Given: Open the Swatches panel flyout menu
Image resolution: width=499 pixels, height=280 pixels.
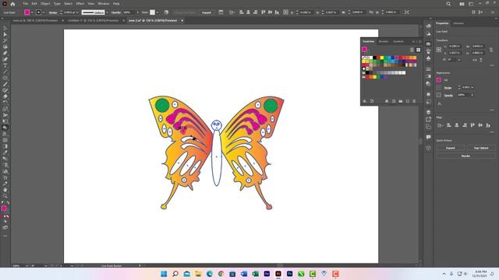Looking at the screenshot, I should point(419,41).
